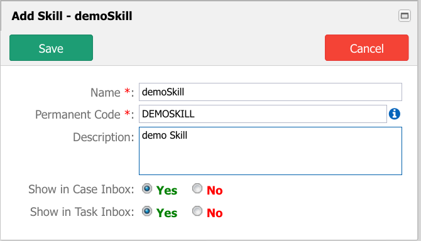Focus the Name field containing demoSkill

click(270, 92)
